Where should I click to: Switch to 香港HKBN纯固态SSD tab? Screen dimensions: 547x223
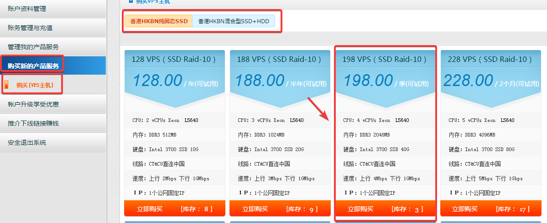click(x=159, y=21)
